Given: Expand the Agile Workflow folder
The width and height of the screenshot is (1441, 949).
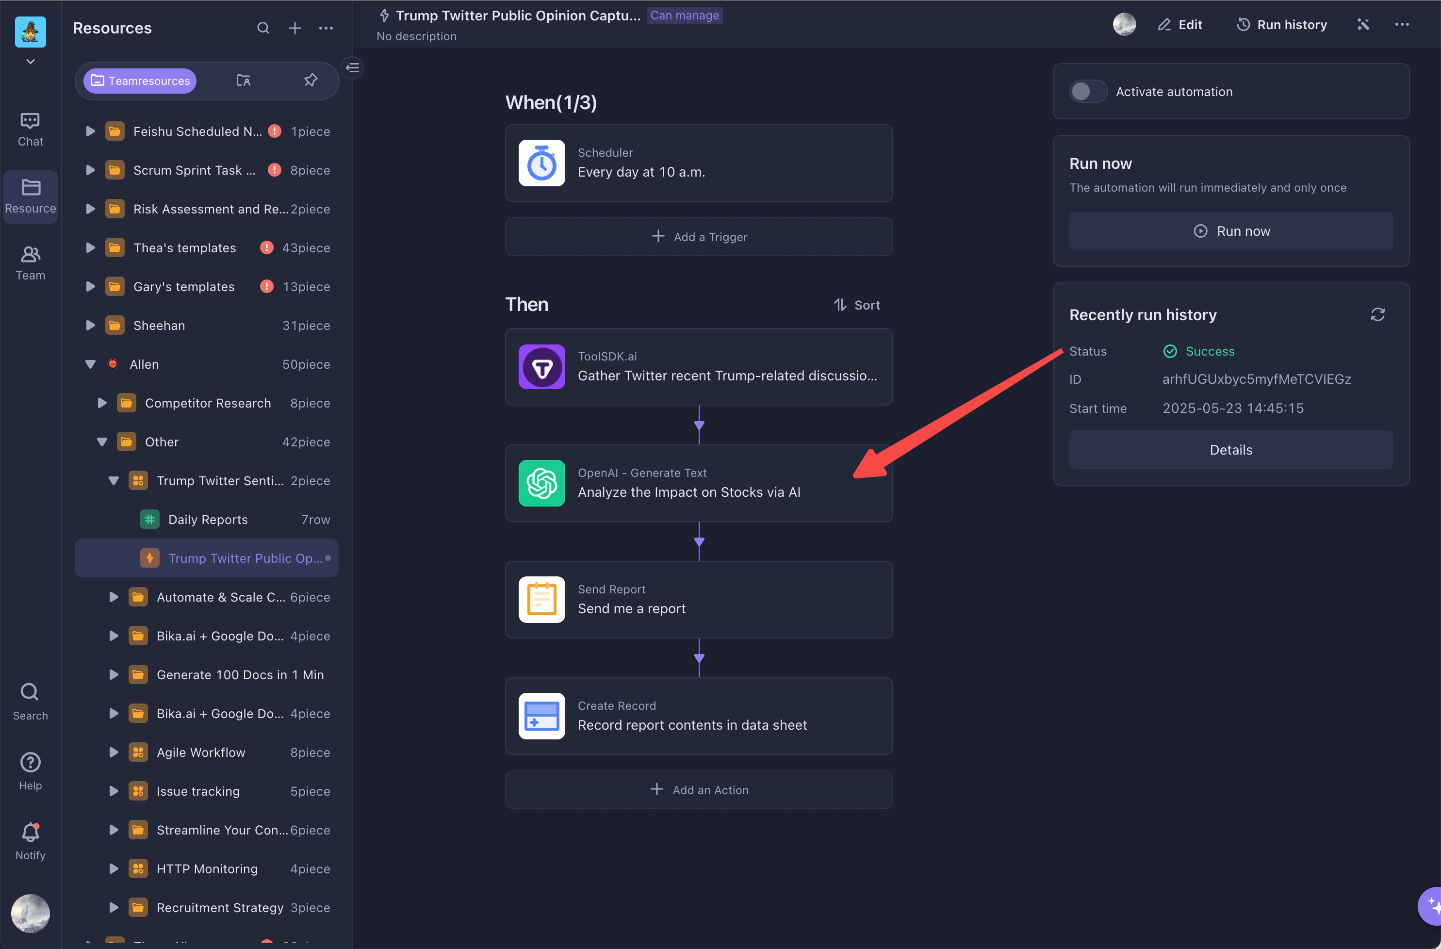Looking at the screenshot, I should 113,752.
